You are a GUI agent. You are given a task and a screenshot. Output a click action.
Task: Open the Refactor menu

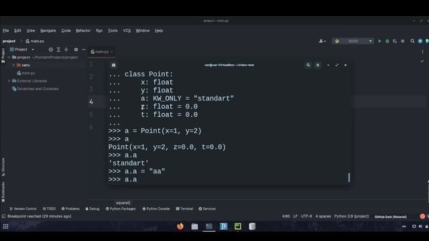pos(83,31)
